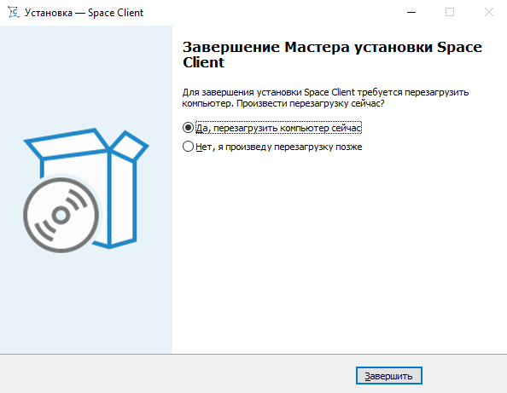Click the 'Установка — Space Client' title bar text
507x393 pixels.
[x=84, y=13]
